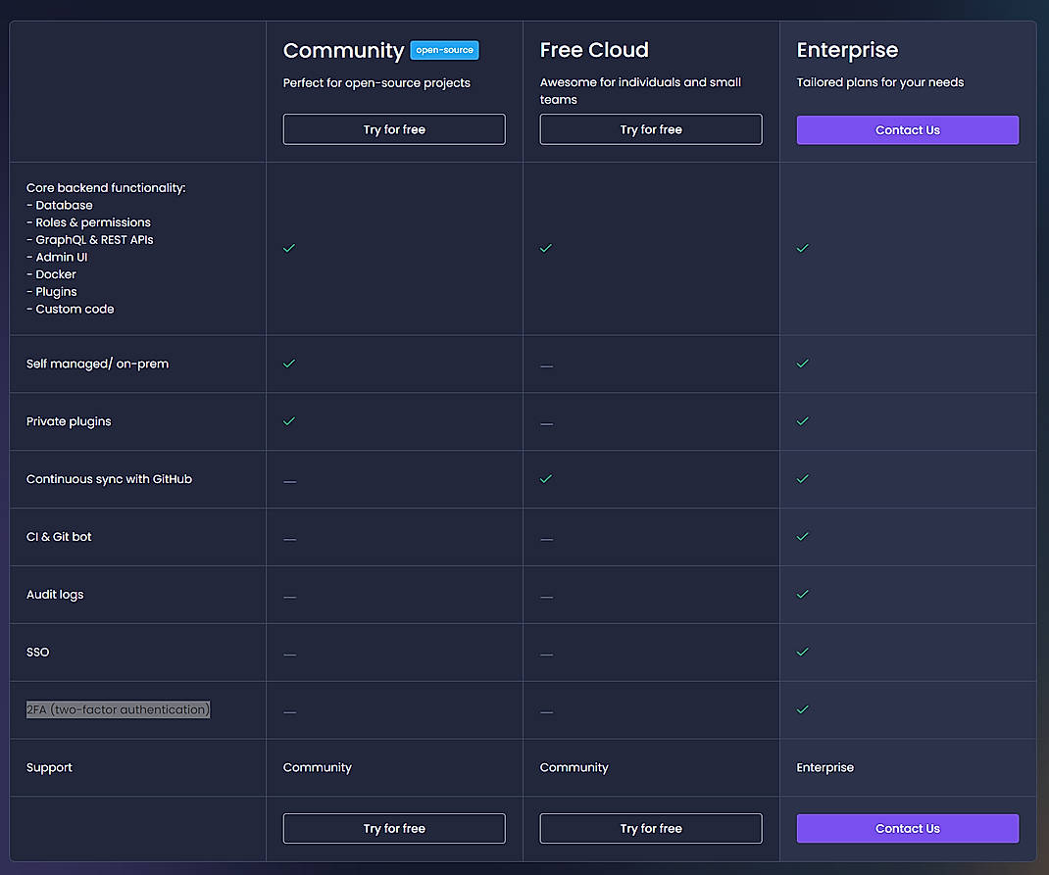
Task: Click the Community dash for SSO
Action: (289, 655)
